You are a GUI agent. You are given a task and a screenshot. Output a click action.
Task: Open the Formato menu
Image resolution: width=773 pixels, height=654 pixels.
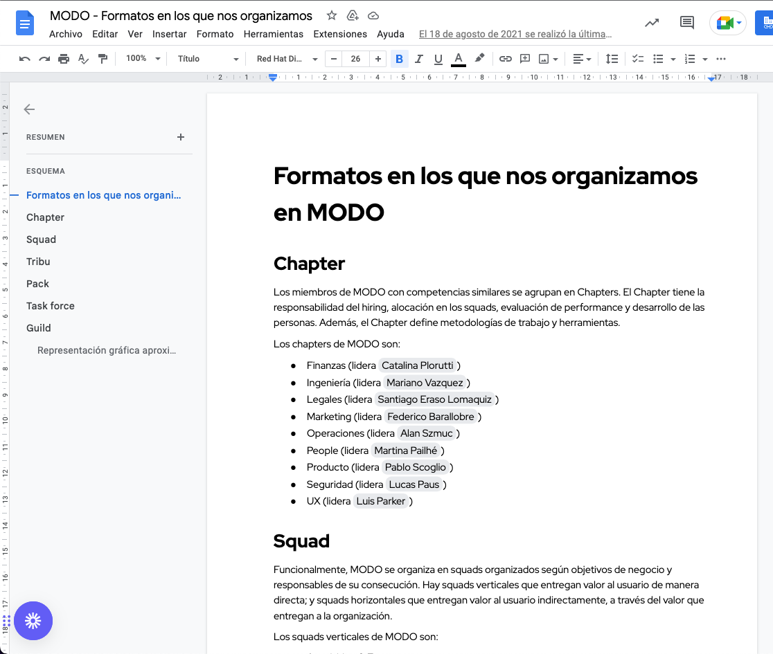pos(215,34)
